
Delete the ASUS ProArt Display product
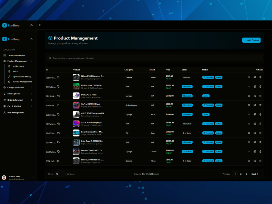[x=260, y=124]
